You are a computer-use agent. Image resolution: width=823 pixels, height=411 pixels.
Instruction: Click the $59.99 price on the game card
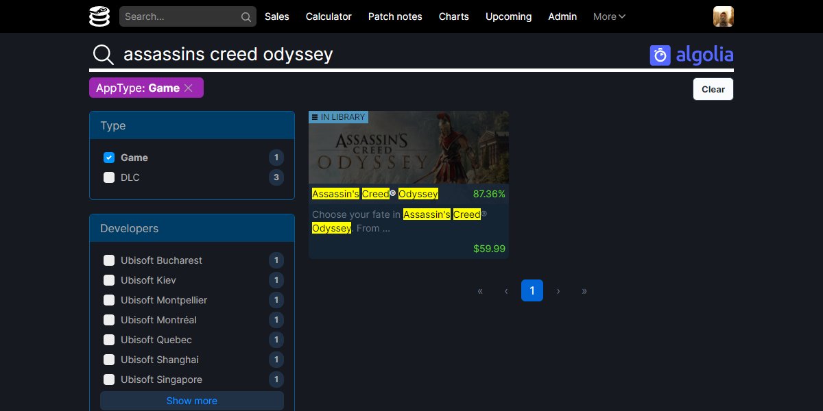click(x=489, y=249)
